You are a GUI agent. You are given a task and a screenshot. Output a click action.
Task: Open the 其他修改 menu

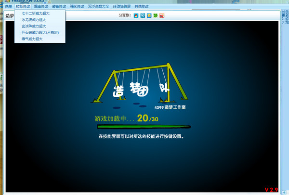point(141,6)
